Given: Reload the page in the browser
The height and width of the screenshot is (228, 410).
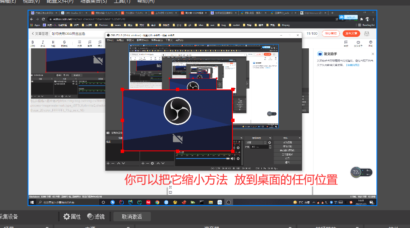Looking at the screenshot, I should [x=43, y=19].
